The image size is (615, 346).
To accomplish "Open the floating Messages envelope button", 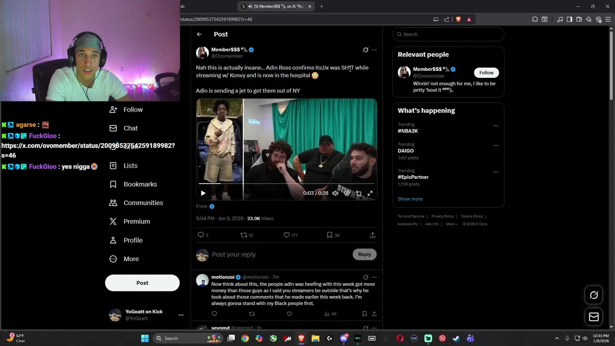I will pos(594,317).
